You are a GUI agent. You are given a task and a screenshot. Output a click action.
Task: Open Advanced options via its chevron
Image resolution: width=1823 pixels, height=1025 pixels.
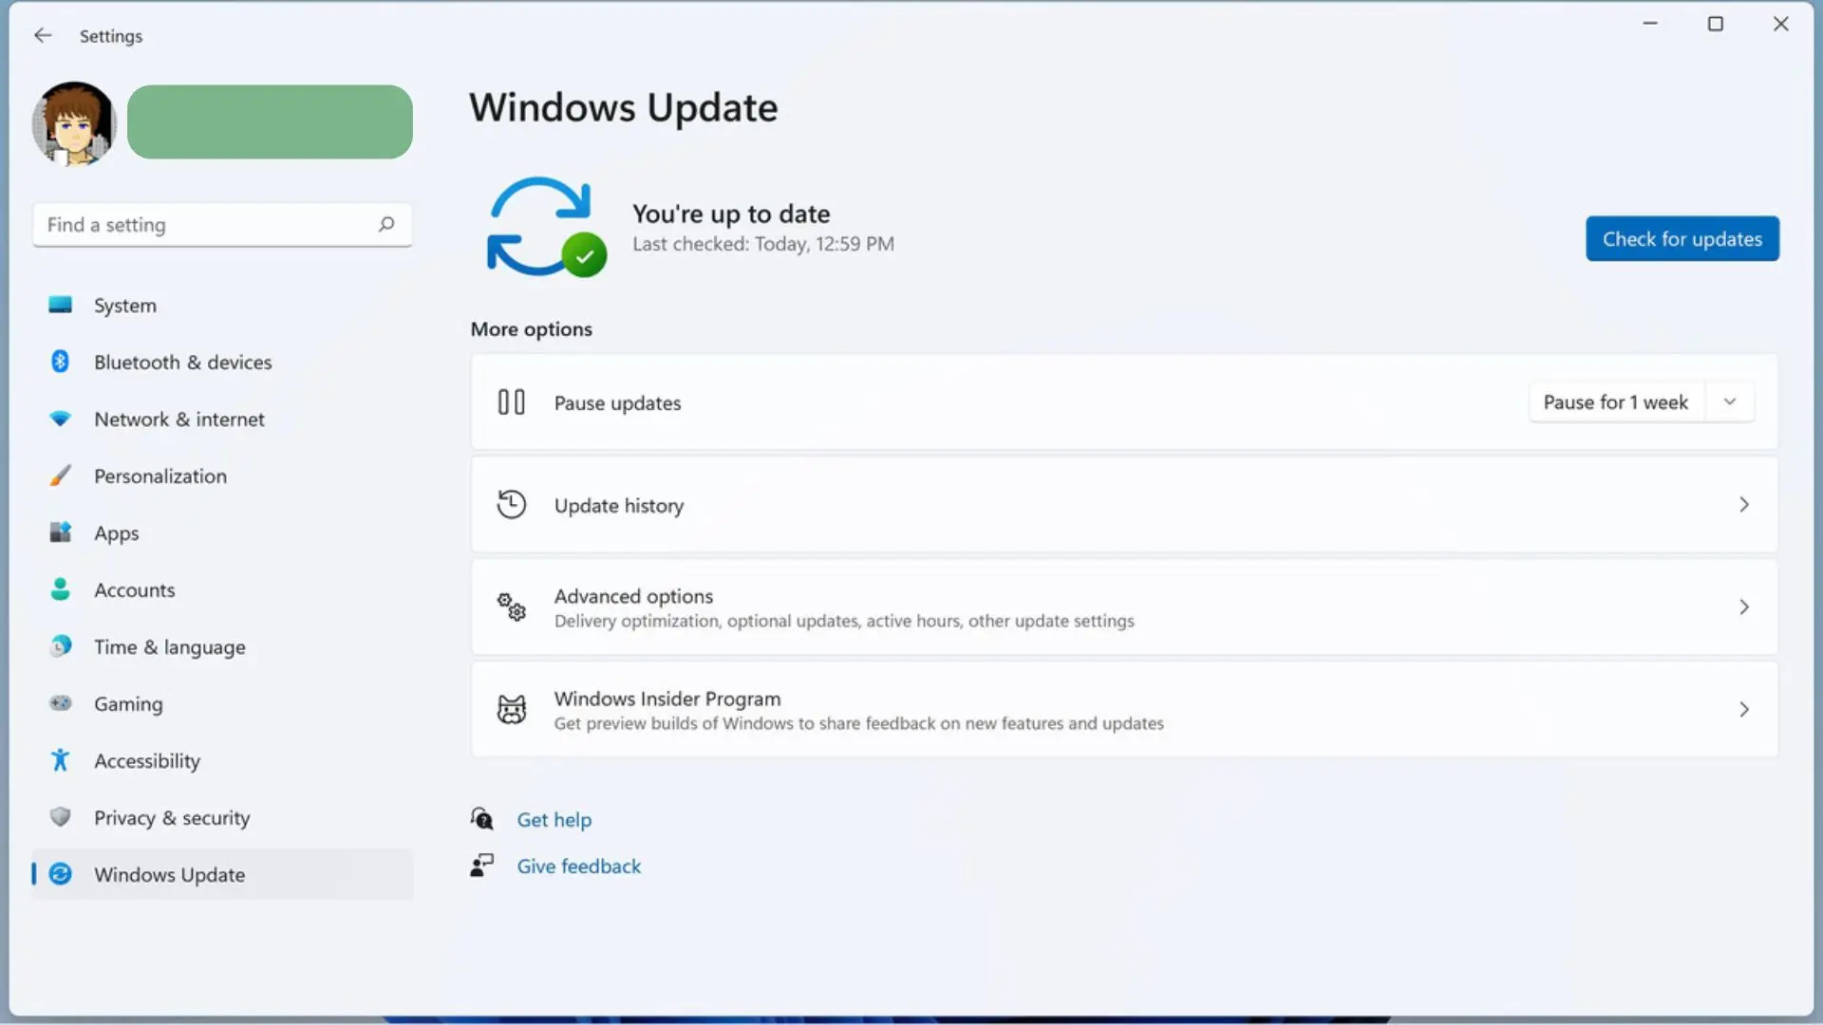click(1743, 607)
